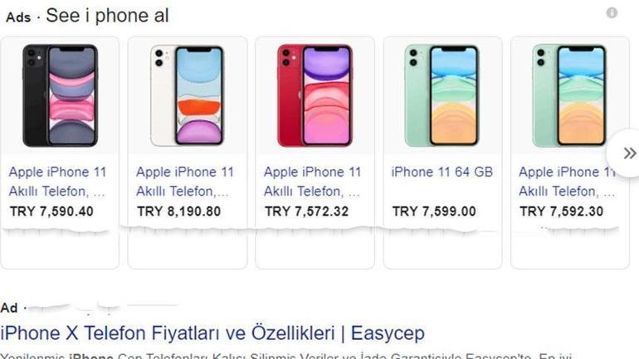Click the TRY 7,592.30 price
Screen dimensions: 639x359
tap(561, 211)
